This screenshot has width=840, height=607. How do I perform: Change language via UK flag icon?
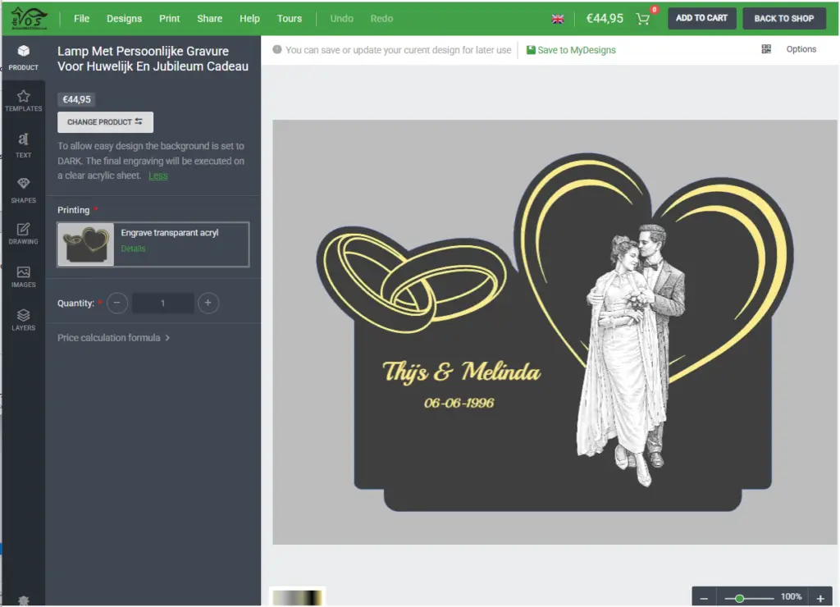[558, 19]
